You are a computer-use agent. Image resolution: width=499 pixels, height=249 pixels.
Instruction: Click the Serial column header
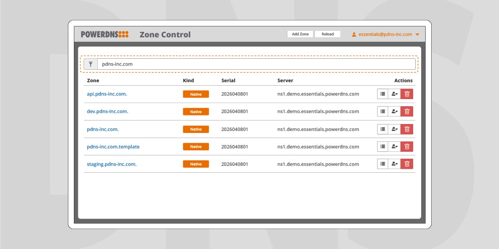(x=229, y=81)
